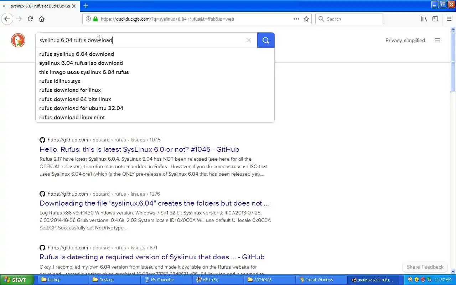The width and height of the screenshot is (456, 285).
Task: Clear the search box with the X icon
Action: tap(249, 40)
